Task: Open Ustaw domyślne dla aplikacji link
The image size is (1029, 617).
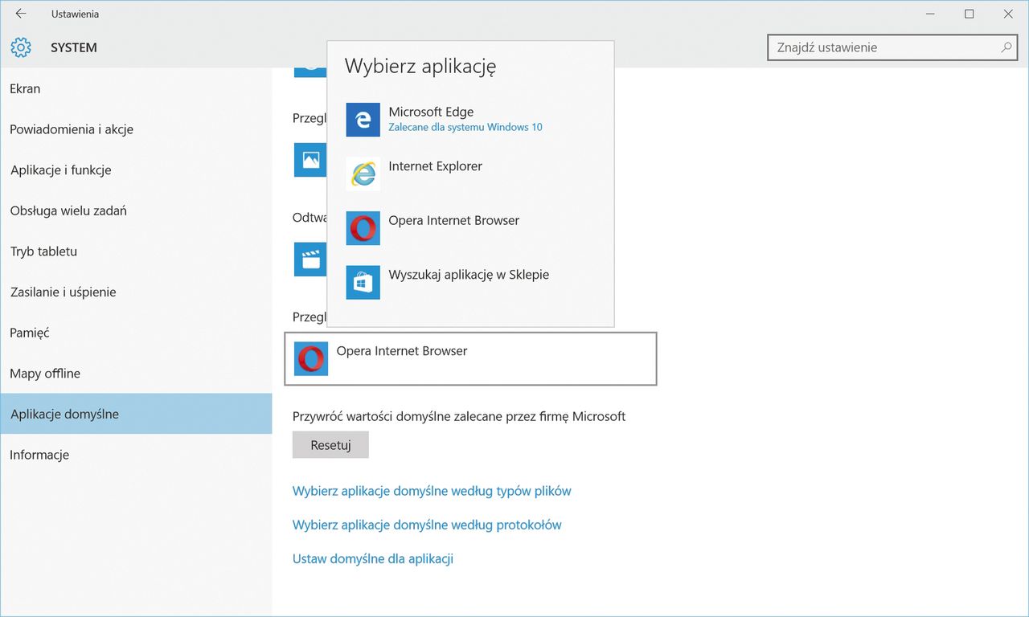Action: [x=373, y=558]
